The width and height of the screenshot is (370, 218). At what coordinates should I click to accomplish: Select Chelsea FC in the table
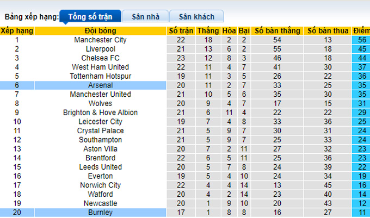pyautogui.click(x=100, y=58)
